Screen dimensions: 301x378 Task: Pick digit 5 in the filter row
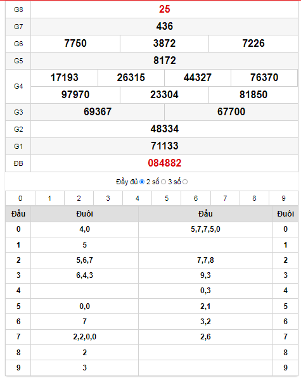[x=167, y=198]
